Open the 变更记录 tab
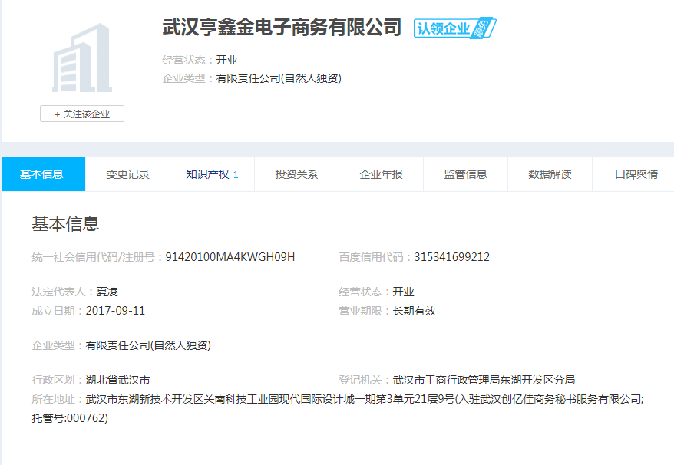This screenshot has width=674, height=465. pos(127,174)
